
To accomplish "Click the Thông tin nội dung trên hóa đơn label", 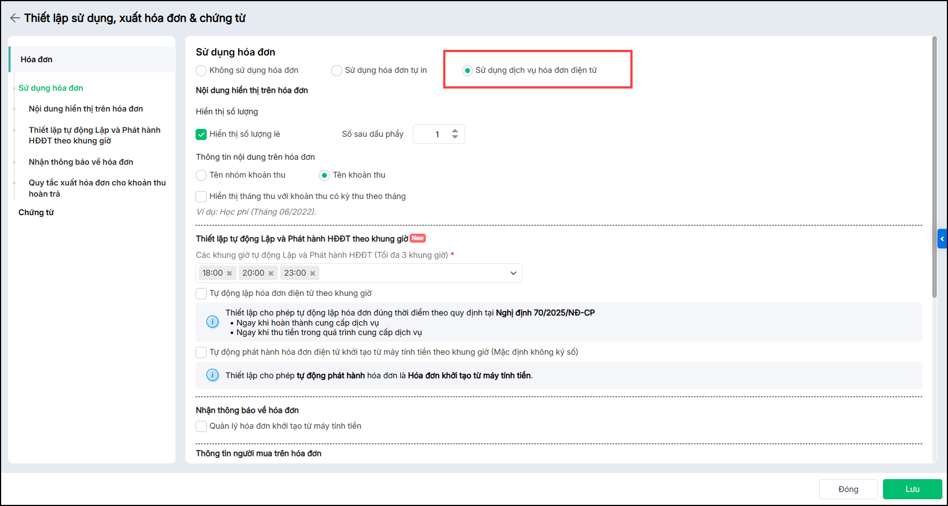I will 255,157.
